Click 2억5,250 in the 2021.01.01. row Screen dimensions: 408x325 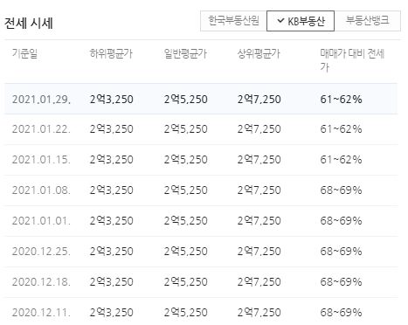[185, 221]
